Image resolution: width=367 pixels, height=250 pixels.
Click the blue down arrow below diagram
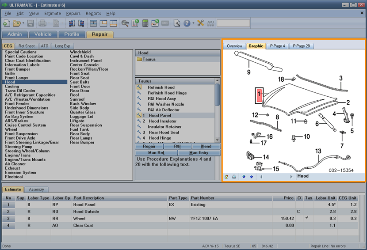(244, 177)
